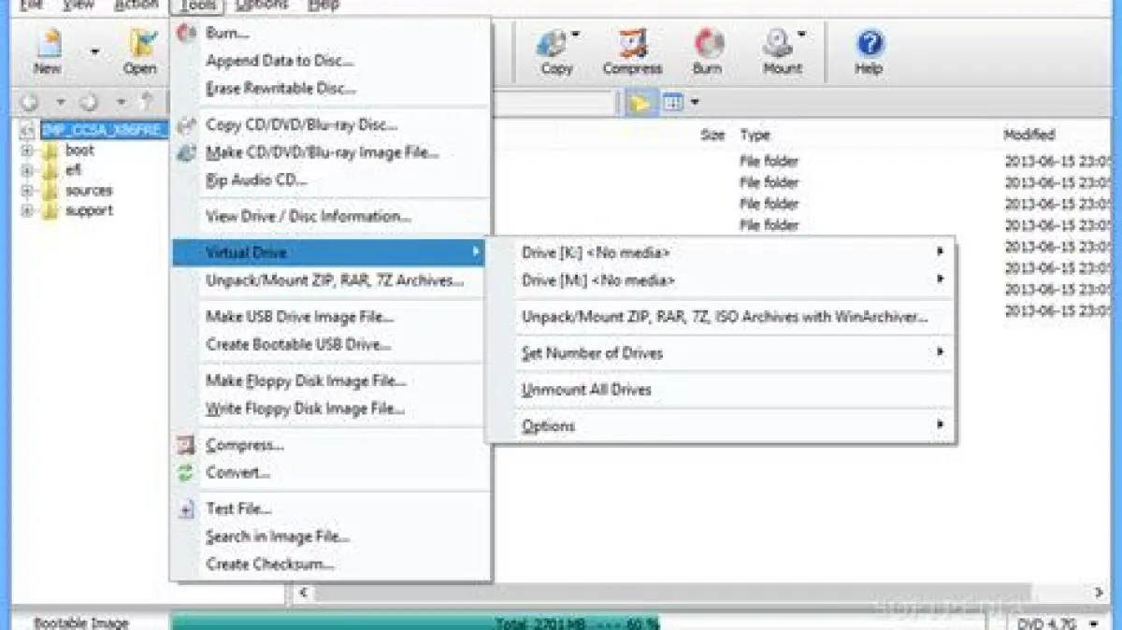1122x630 pixels.
Task: Expand the sources folder tree node
Action: (x=26, y=191)
